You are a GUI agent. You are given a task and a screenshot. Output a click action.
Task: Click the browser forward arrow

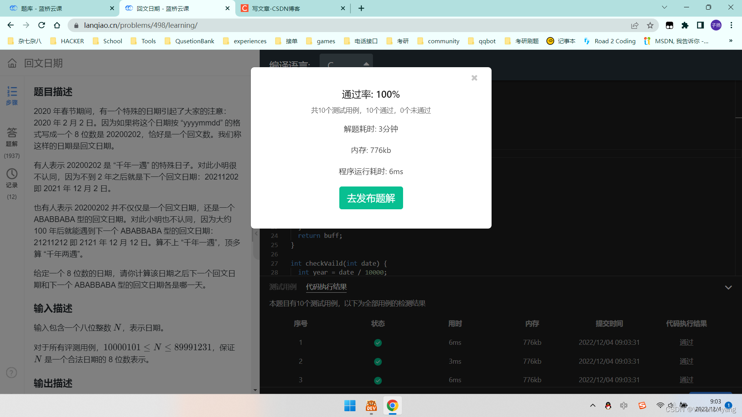point(26,25)
